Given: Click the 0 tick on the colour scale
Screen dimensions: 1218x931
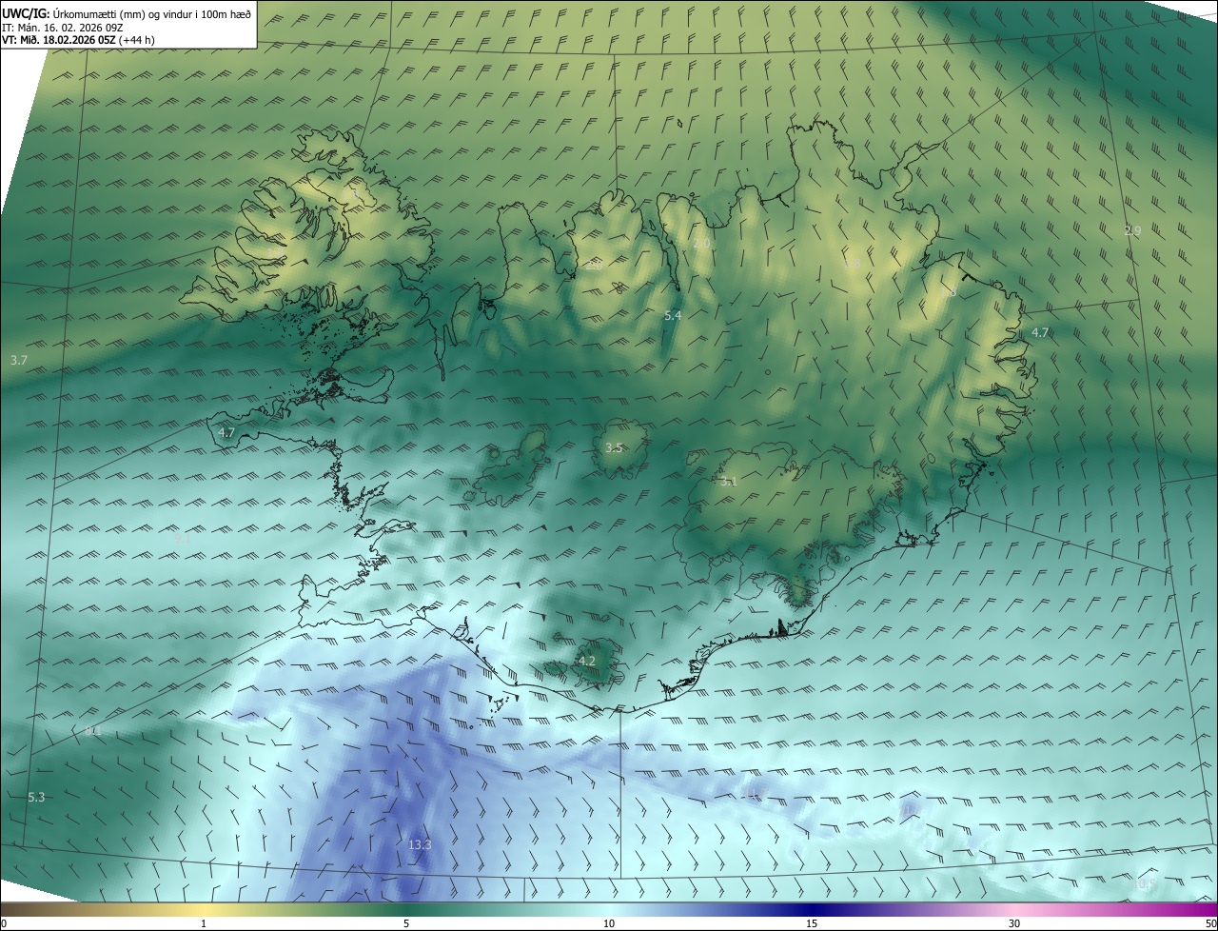Looking at the screenshot, I should 4,923.
